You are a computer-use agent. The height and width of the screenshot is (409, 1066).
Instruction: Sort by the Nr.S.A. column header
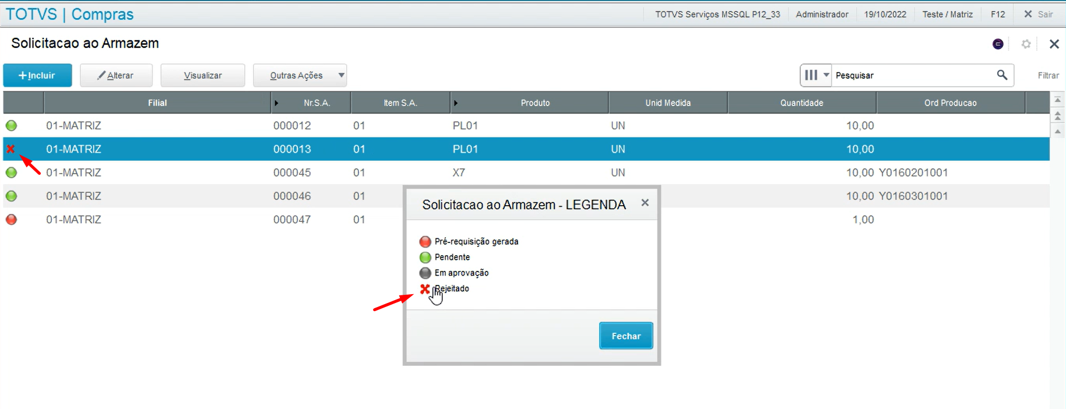click(x=311, y=103)
